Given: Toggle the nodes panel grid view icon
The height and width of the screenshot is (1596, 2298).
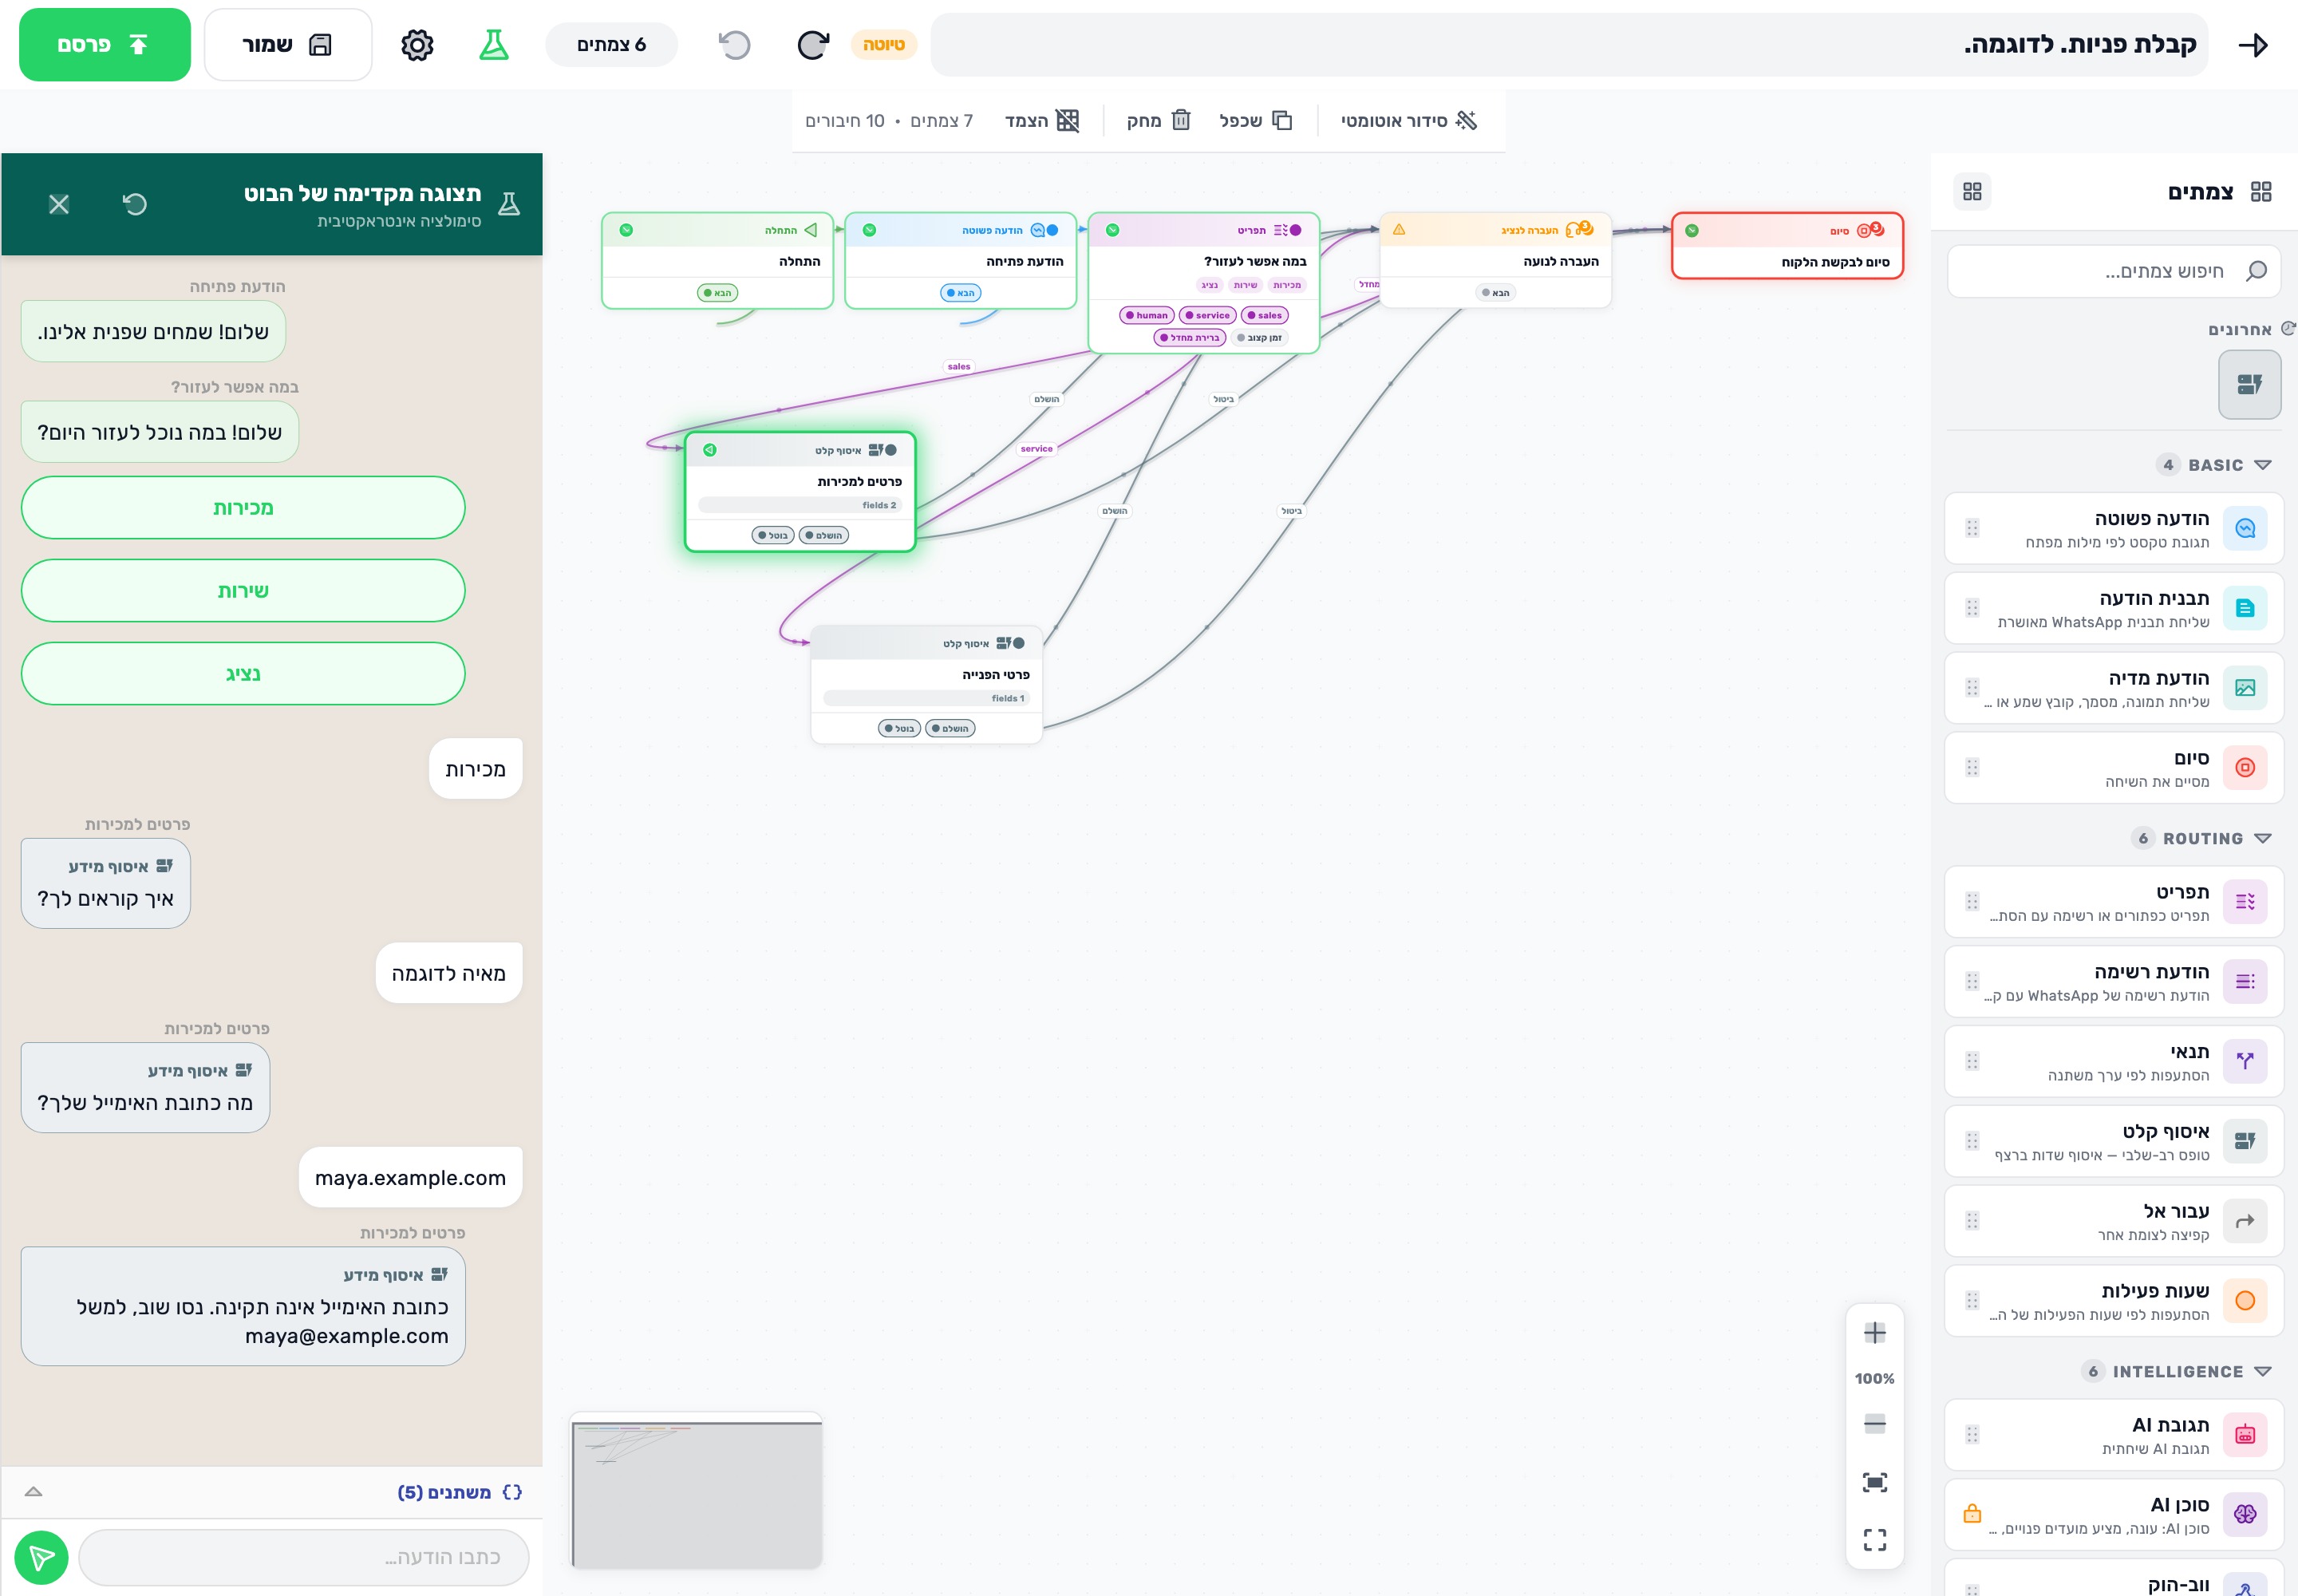Looking at the screenshot, I should tap(1972, 191).
